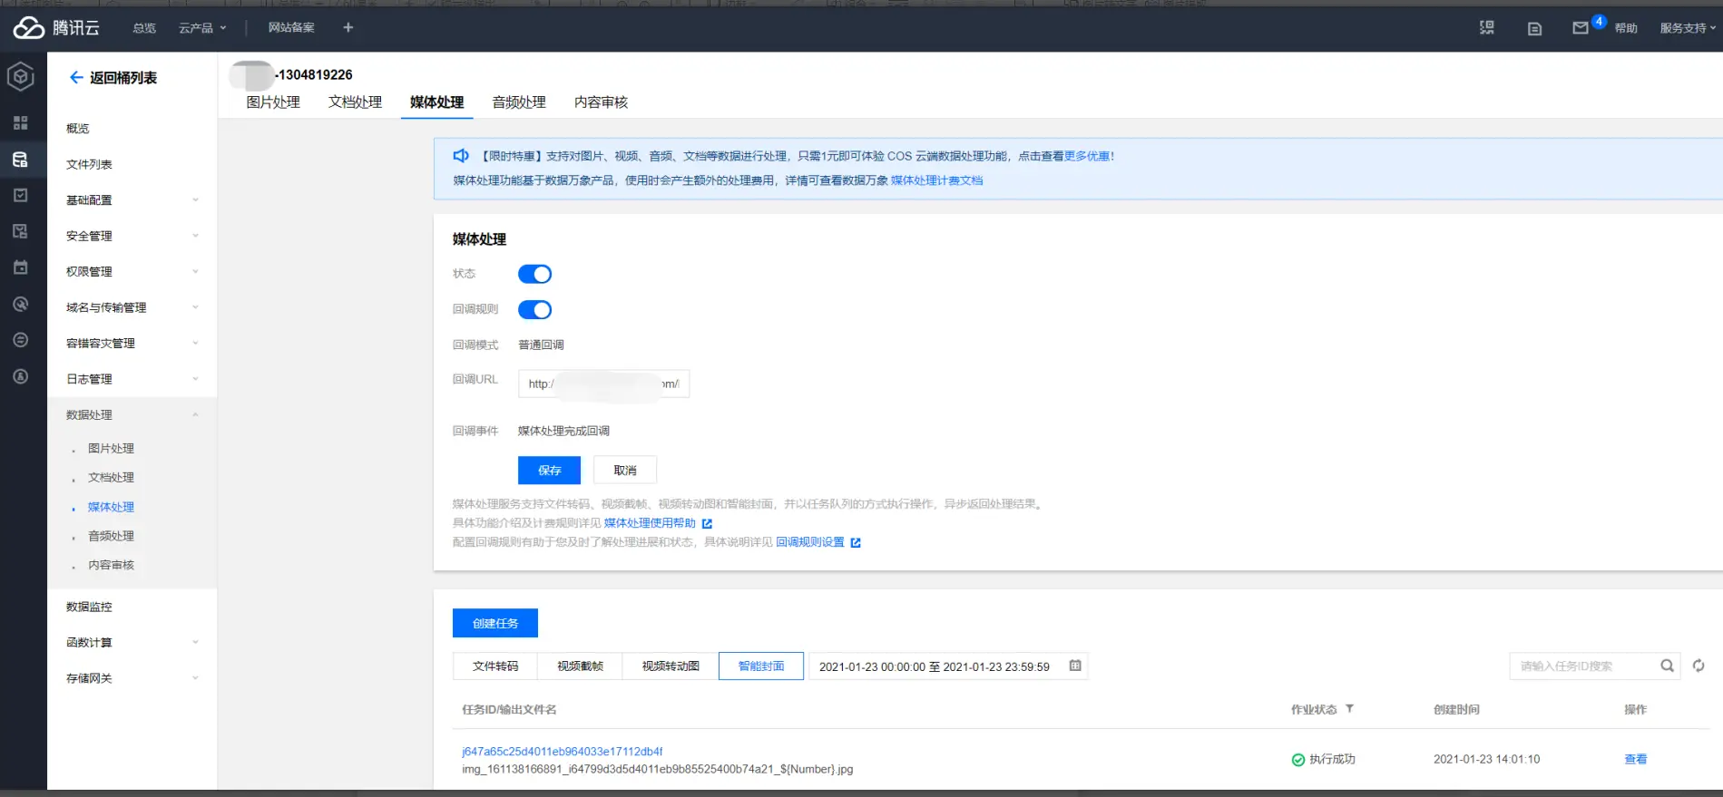Viewport: 1723px width, 797px height.
Task: Select the 视频转动图 task tab
Action: (x=671, y=666)
